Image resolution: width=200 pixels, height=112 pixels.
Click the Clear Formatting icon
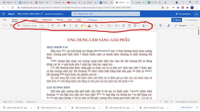(96, 26)
